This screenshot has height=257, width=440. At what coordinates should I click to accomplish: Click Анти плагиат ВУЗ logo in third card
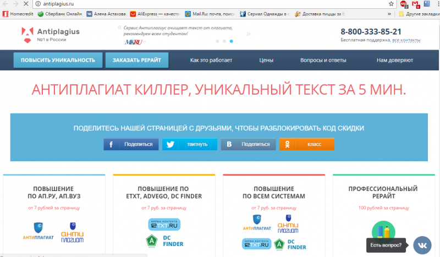(288, 224)
